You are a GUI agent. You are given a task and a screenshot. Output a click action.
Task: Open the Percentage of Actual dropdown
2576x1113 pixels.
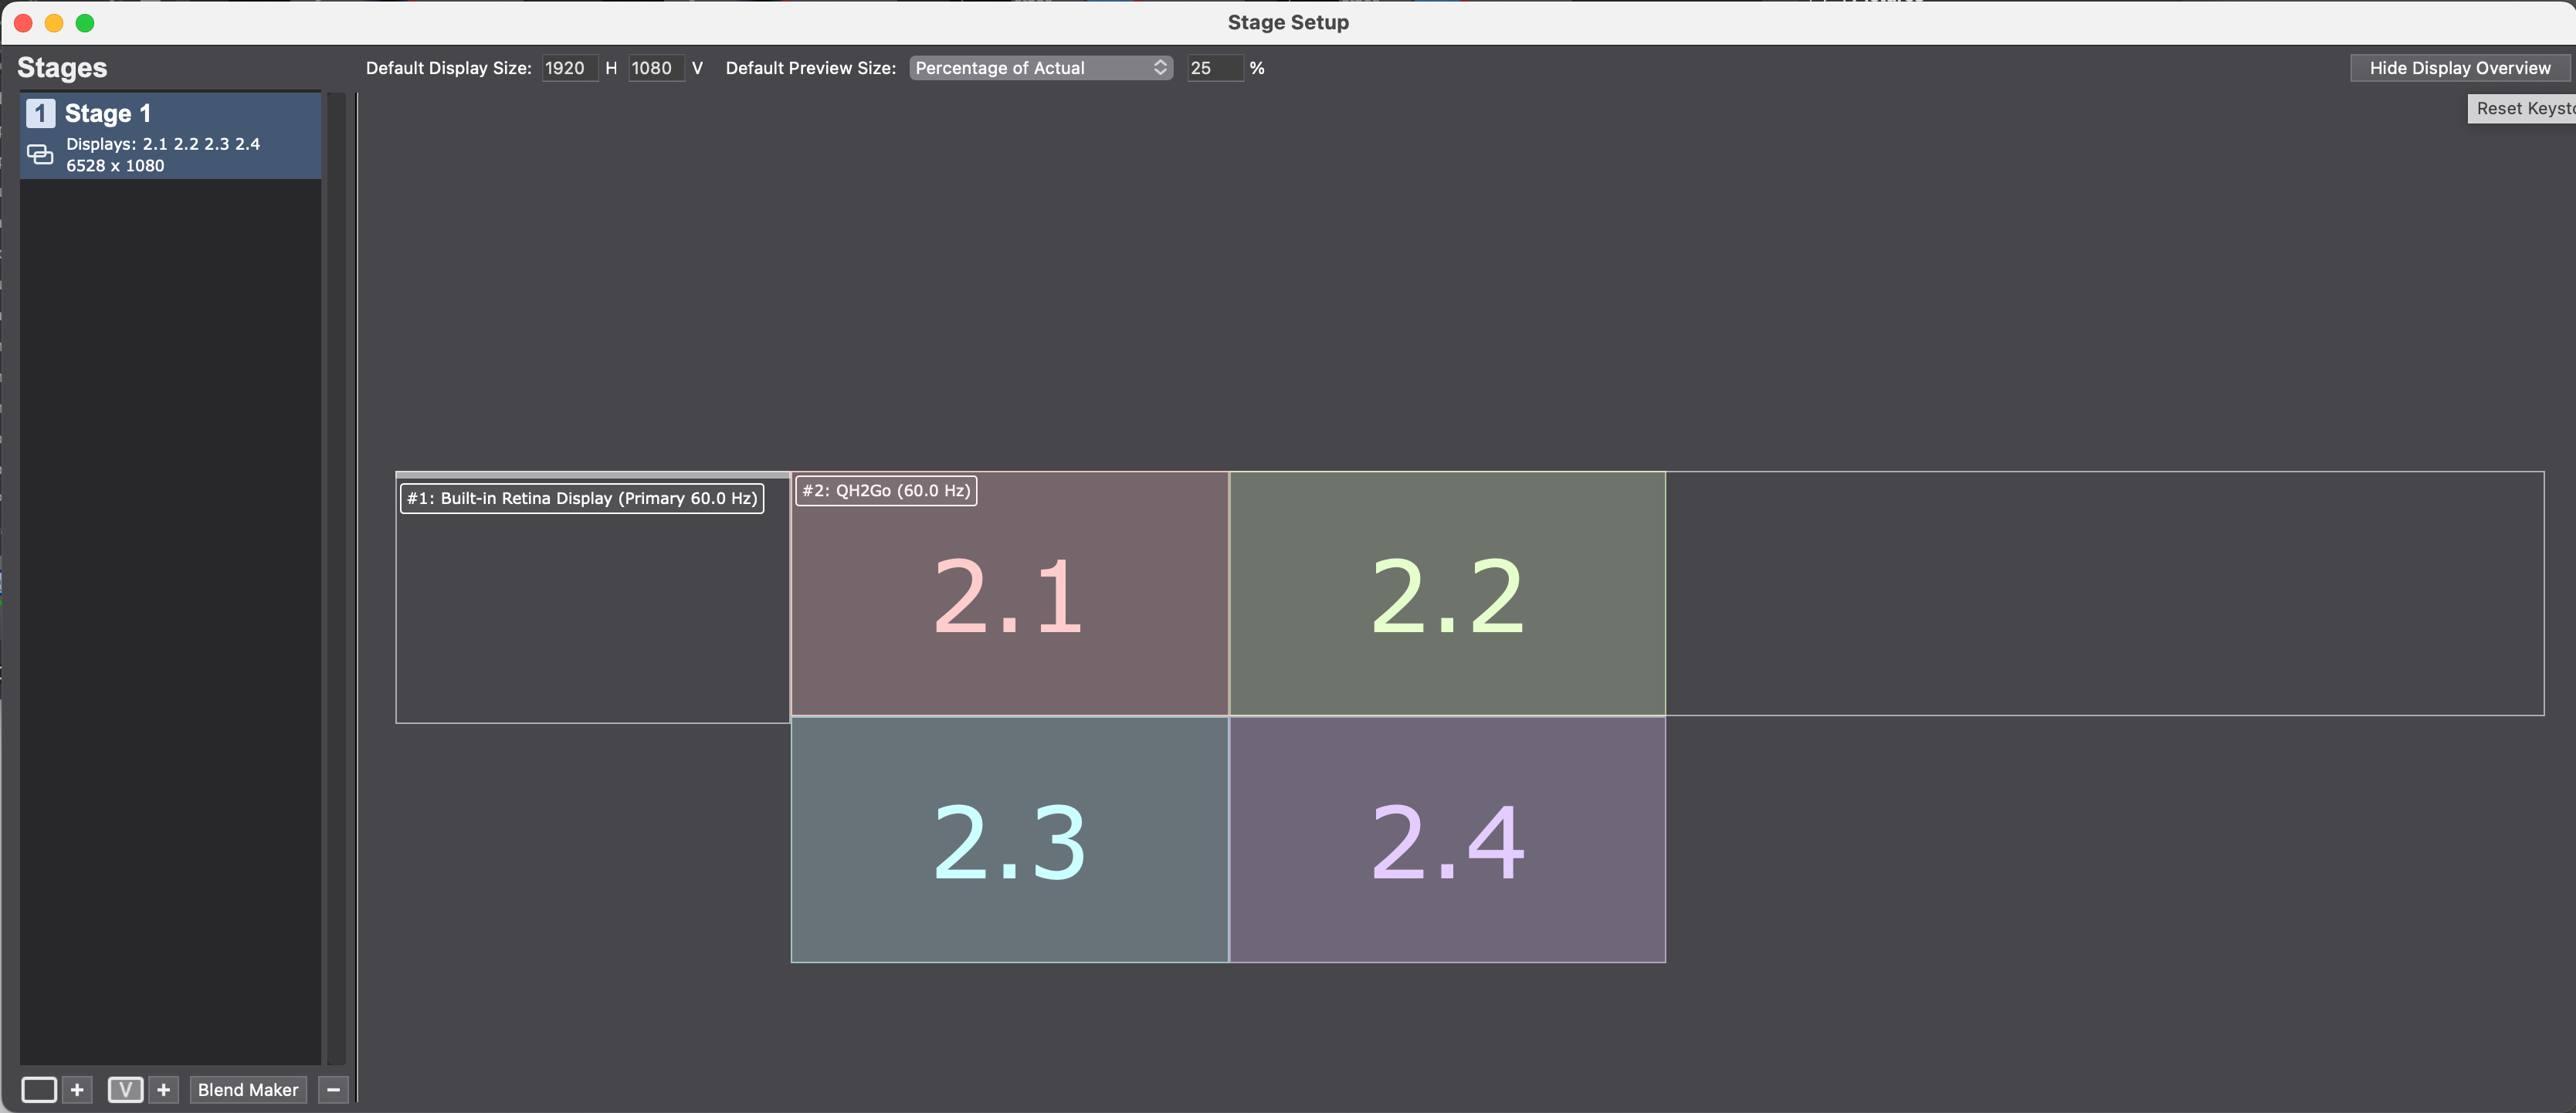(1040, 68)
